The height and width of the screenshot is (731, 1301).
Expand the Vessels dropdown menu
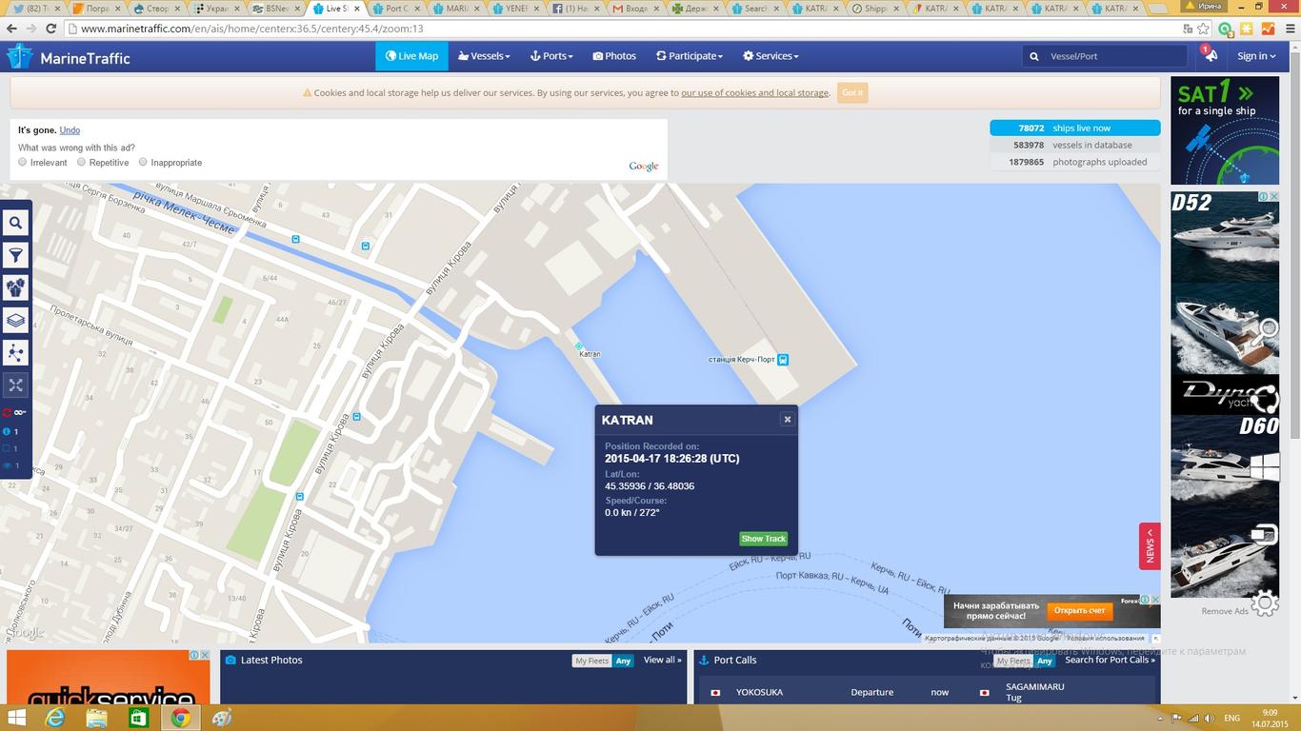[484, 56]
